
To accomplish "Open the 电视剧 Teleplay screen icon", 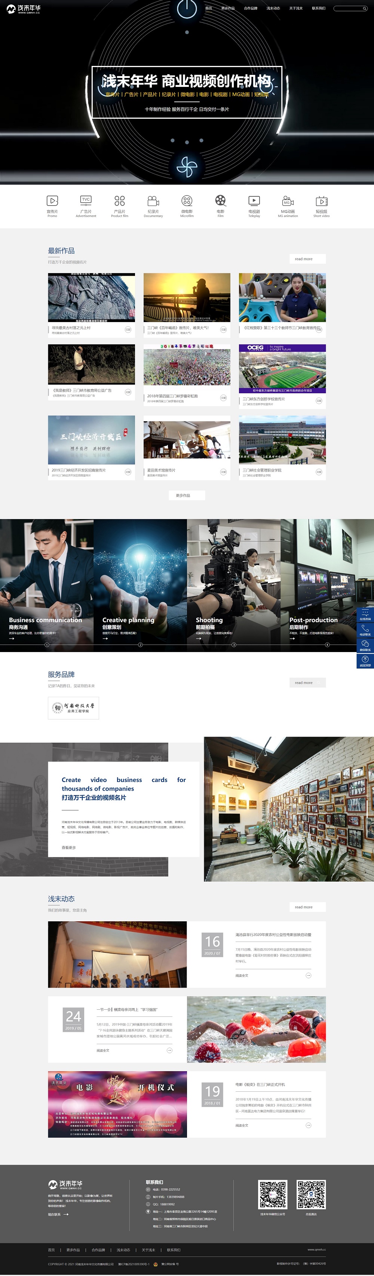I will coord(254,201).
